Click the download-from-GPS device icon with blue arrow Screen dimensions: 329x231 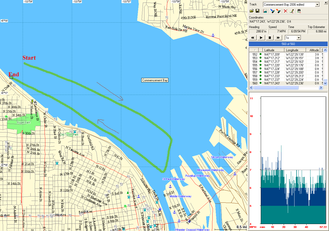[x=272, y=11]
